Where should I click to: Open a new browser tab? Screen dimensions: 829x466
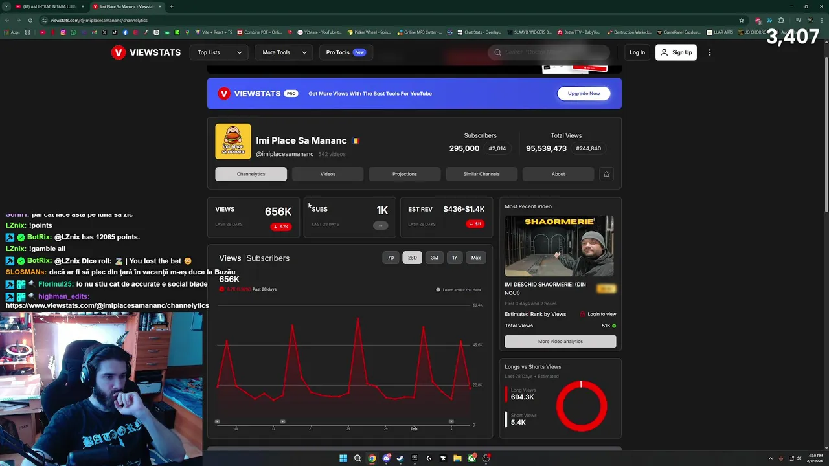tap(171, 6)
